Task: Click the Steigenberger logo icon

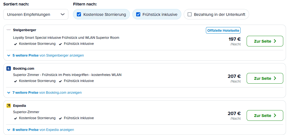Action: pyautogui.click(x=8, y=30)
